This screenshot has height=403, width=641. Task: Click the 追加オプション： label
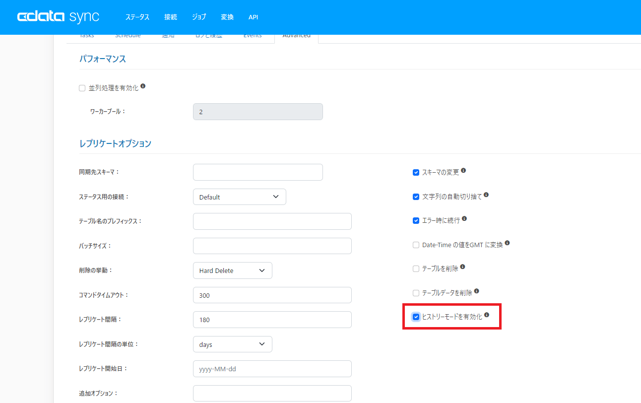(x=99, y=393)
